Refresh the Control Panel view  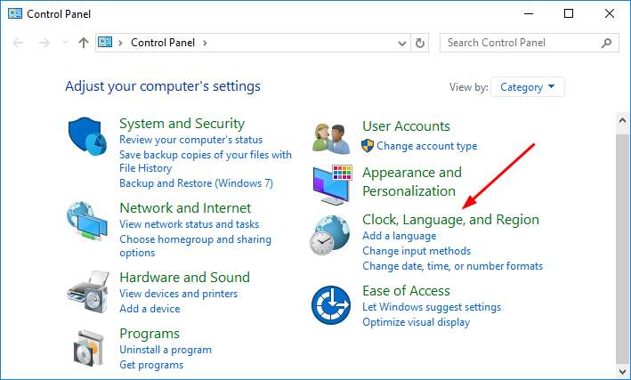click(x=420, y=43)
